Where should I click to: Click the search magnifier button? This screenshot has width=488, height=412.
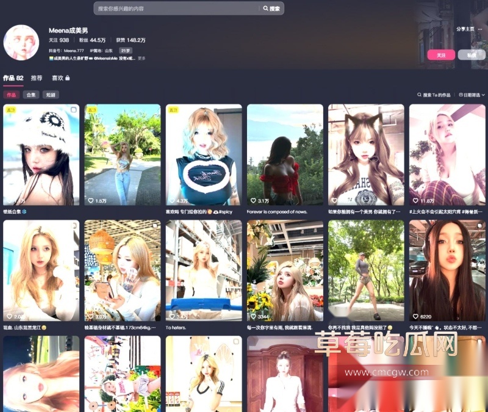[271, 9]
